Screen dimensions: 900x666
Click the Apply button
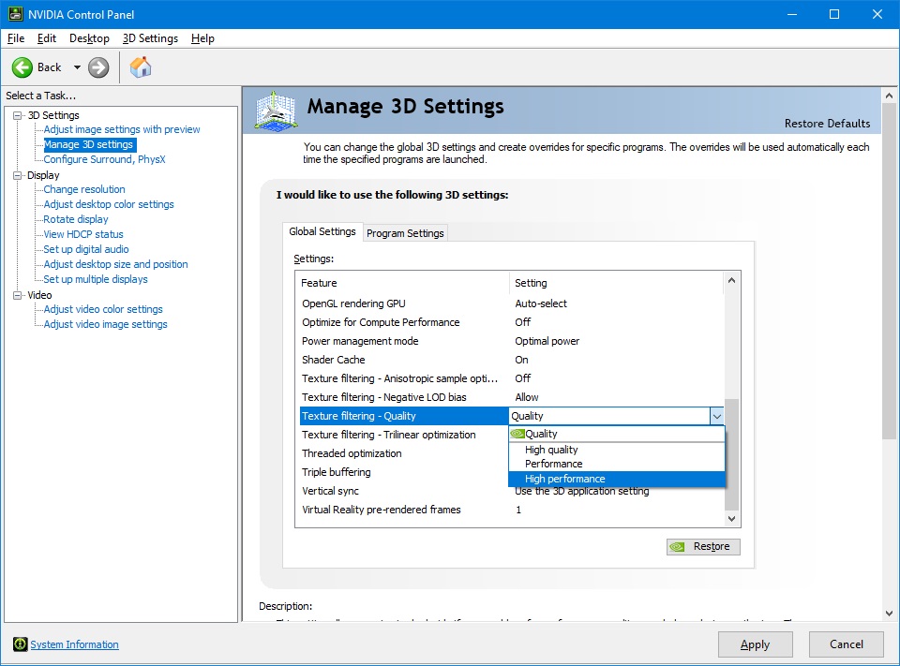755,644
